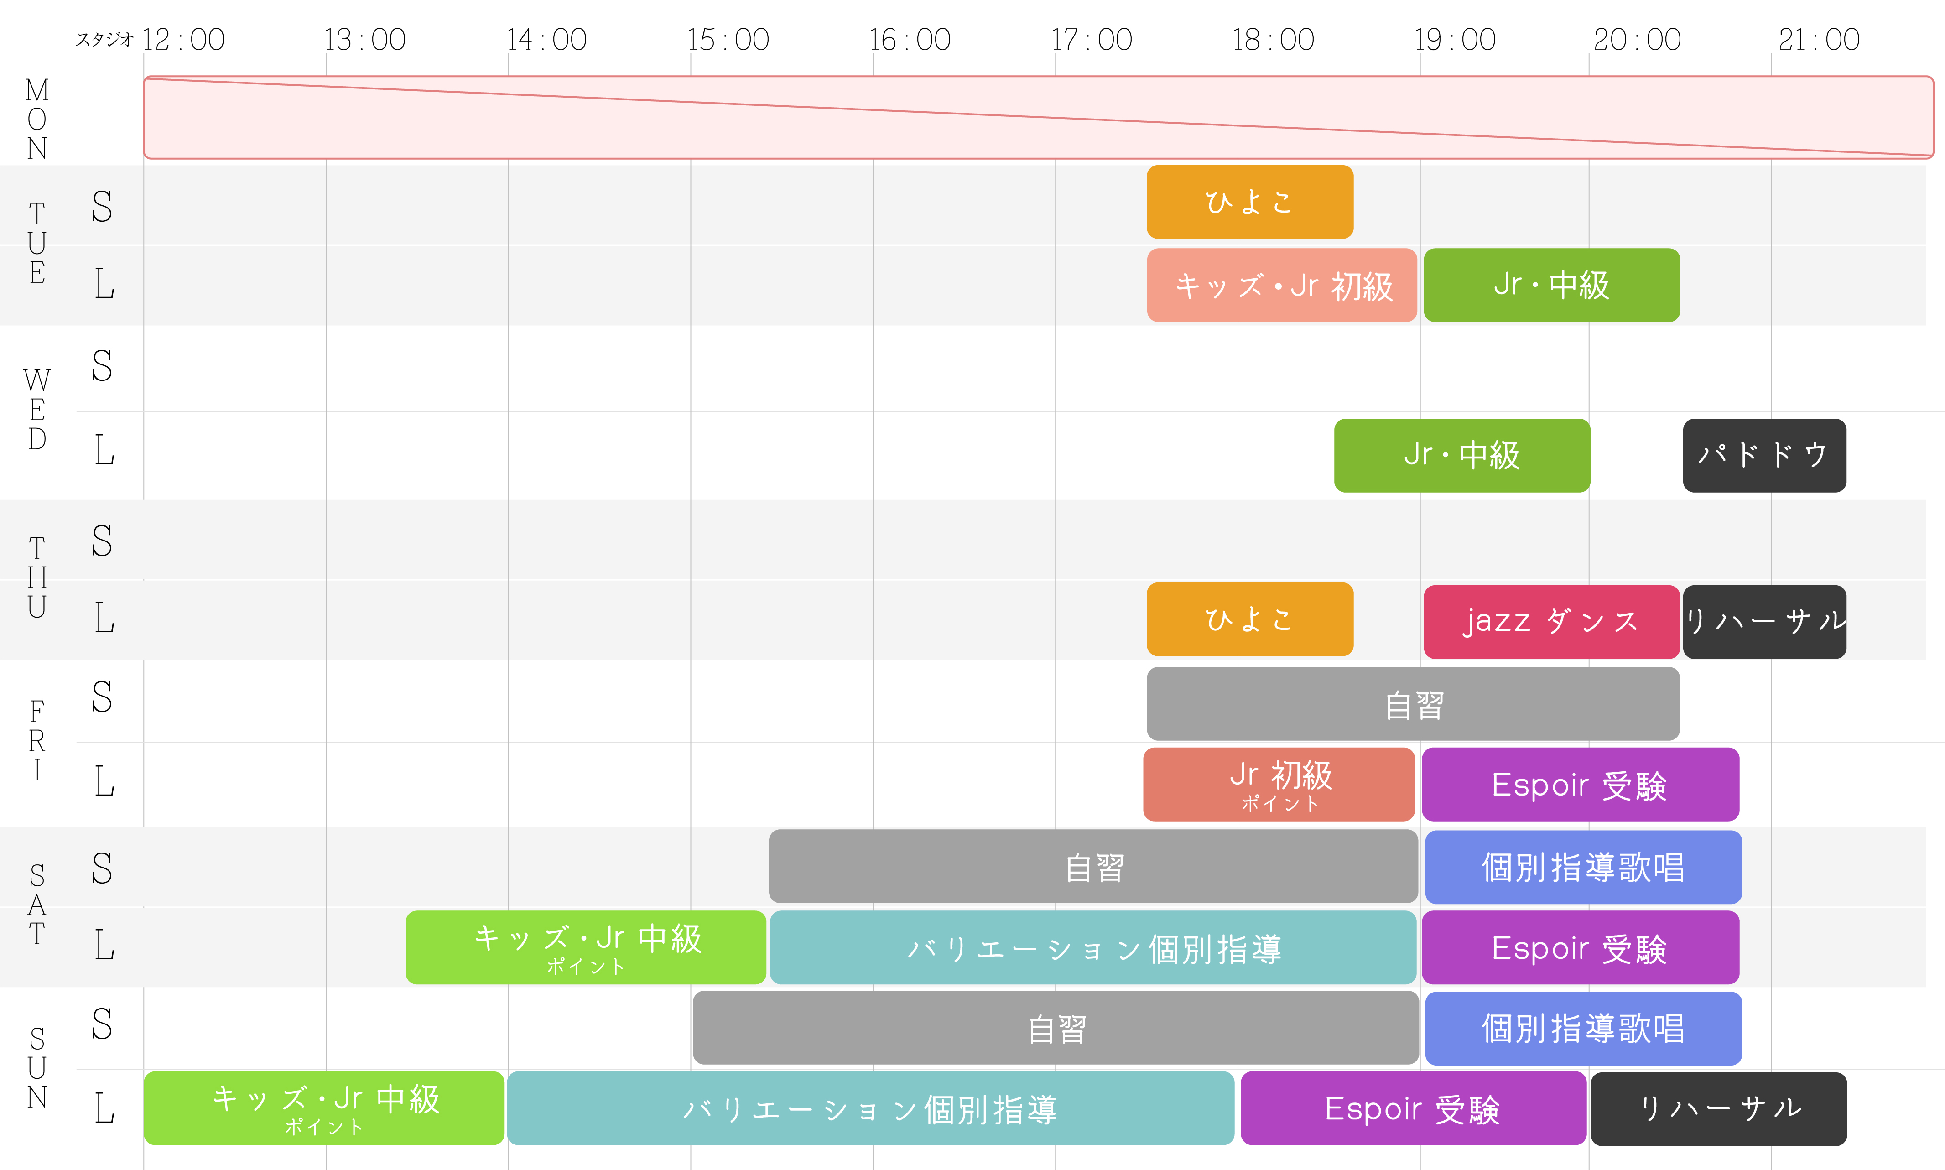Open Saturday 個別指導歌唱 block
The image size is (1945, 1170).
pos(1583,867)
